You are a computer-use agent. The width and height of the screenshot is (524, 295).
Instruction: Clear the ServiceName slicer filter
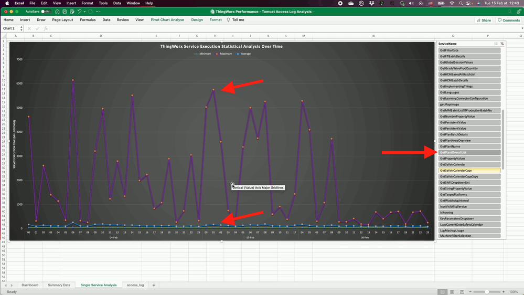click(502, 44)
